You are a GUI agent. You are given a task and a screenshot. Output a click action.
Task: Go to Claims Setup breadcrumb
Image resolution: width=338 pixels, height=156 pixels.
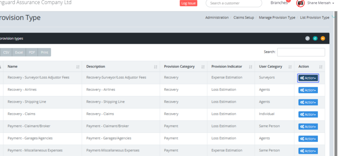pyautogui.click(x=244, y=17)
